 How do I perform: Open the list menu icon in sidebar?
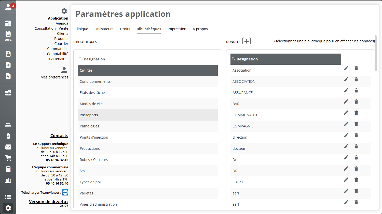tap(8, 197)
